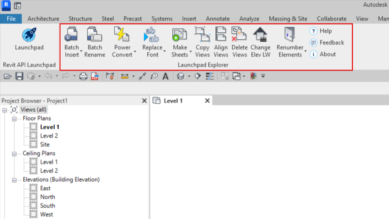Switch to the Massing & Site ribbon tab
389x219 pixels.
(x=288, y=19)
